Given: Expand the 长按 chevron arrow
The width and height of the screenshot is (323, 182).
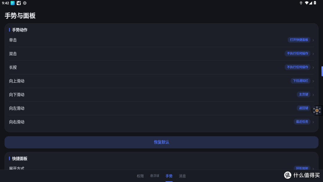Looking at the screenshot, I should click(313, 67).
